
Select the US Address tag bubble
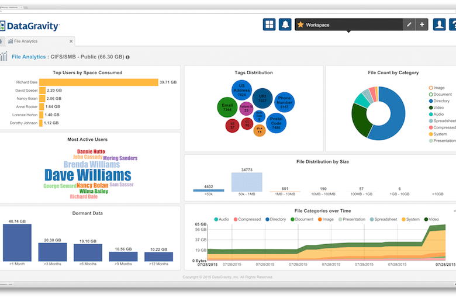241,90
